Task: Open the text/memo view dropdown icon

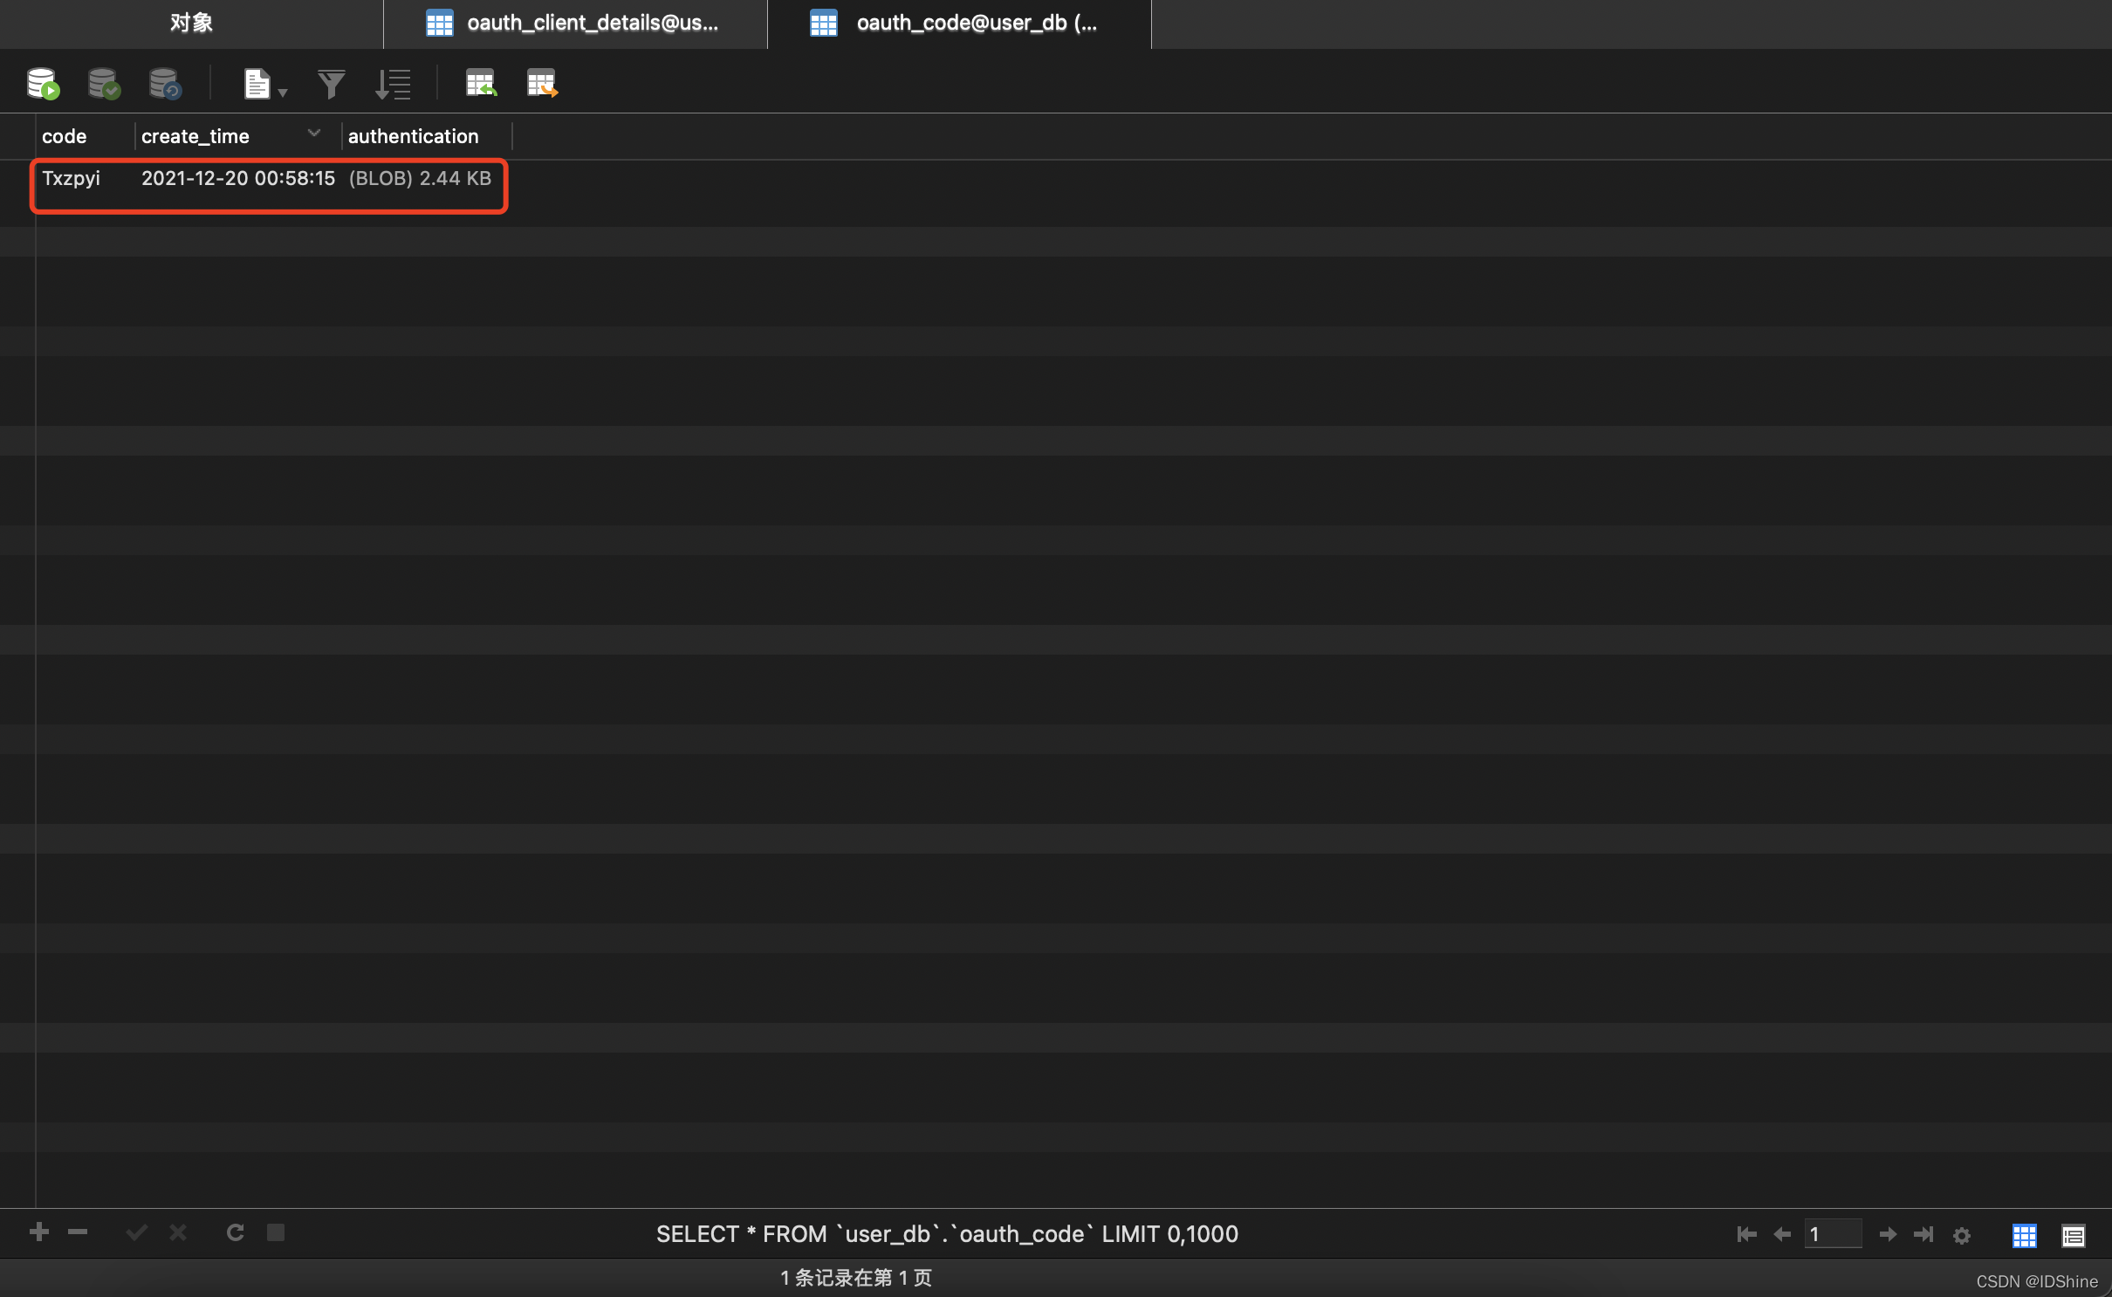Action: tap(264, 84)
